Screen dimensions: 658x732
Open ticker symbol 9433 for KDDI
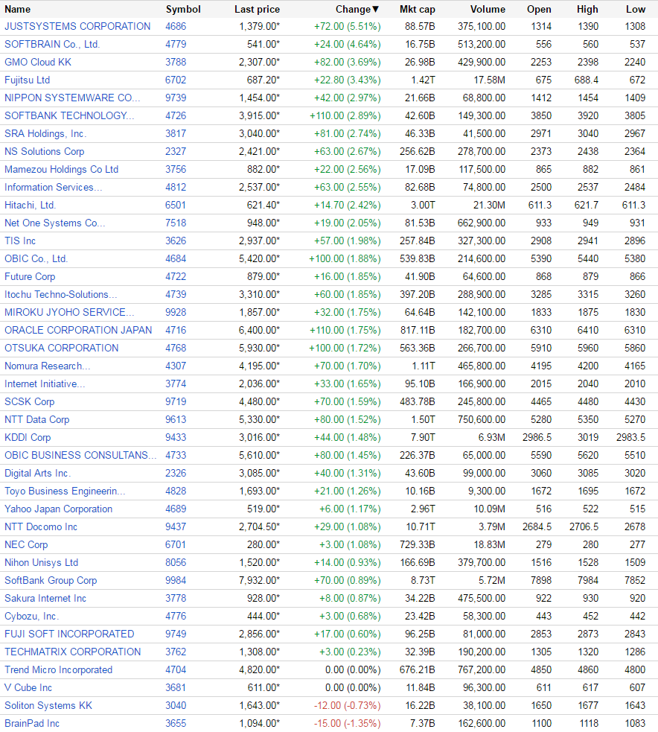(176, 437)
